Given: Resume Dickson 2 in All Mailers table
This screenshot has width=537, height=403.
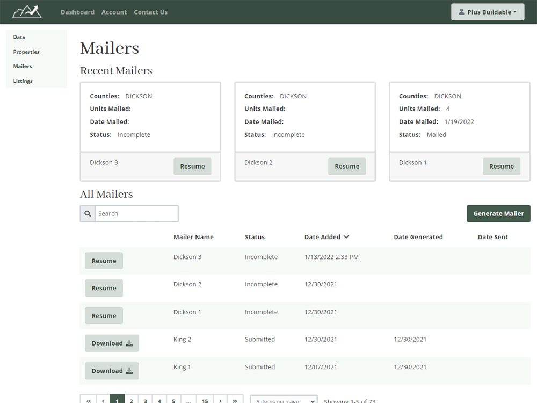Looking at the screenshot, I should pyautogui.click(x=104, y=288).
